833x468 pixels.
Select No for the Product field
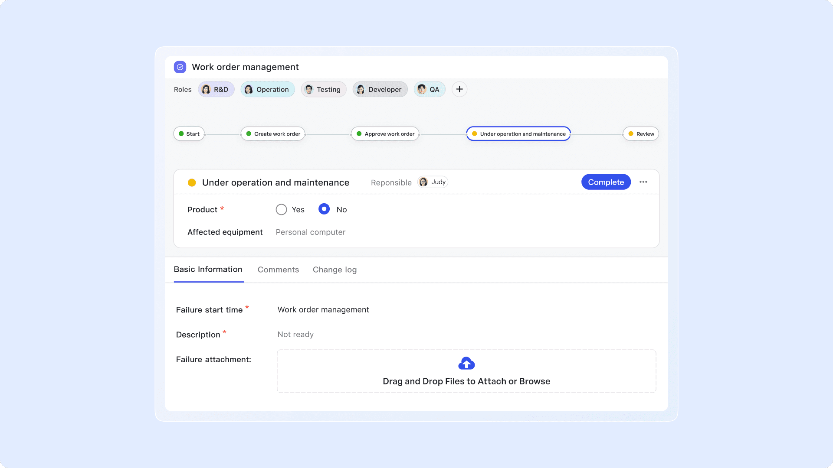(x=324, y=209)
